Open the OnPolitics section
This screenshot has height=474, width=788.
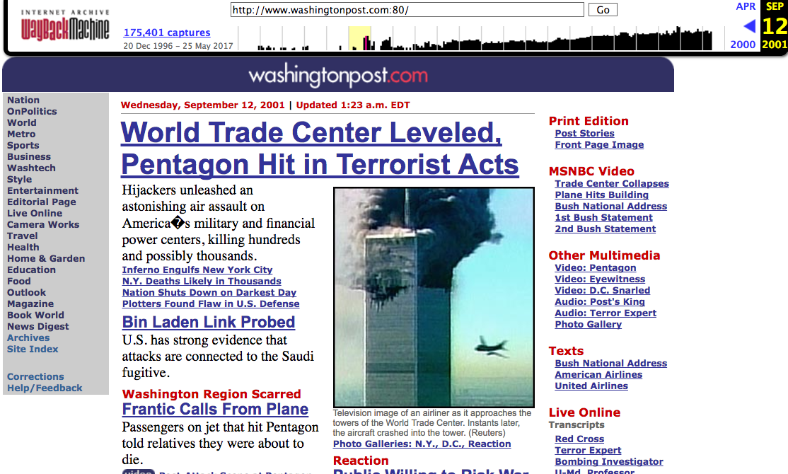(x=32, y=112)
